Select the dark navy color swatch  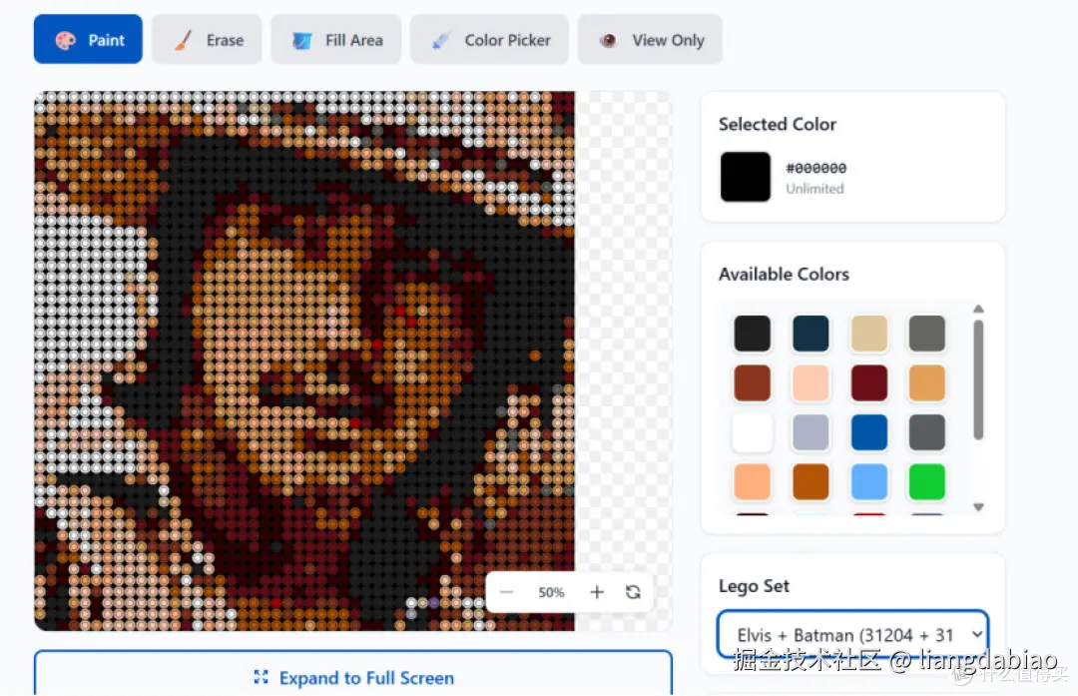point(810,334)
